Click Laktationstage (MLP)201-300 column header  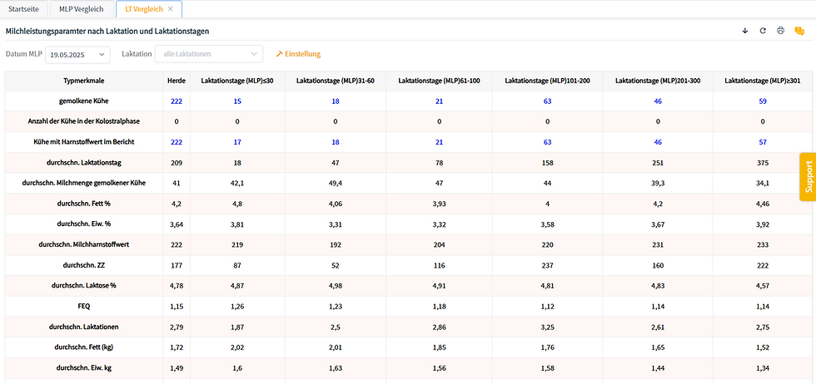(658, 81)
